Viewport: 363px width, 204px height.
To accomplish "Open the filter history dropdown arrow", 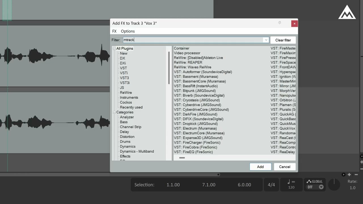I will 266,40.
